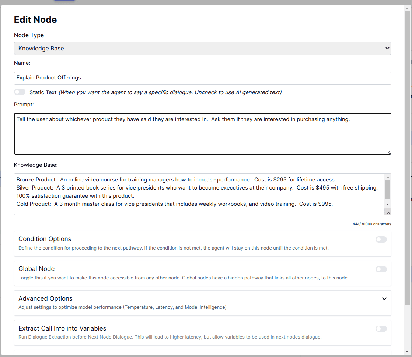Select the Edit Node heading
412x357 pixels.
click(x=35, y=20)
